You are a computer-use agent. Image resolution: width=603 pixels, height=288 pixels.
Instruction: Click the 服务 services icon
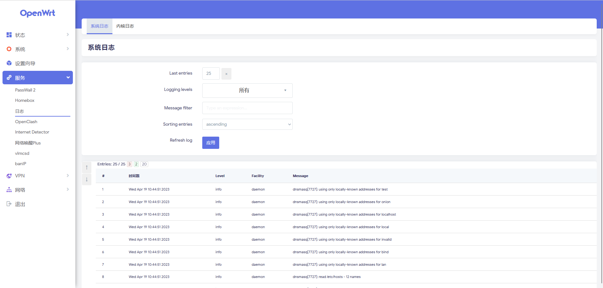click(x=9, y=77)
